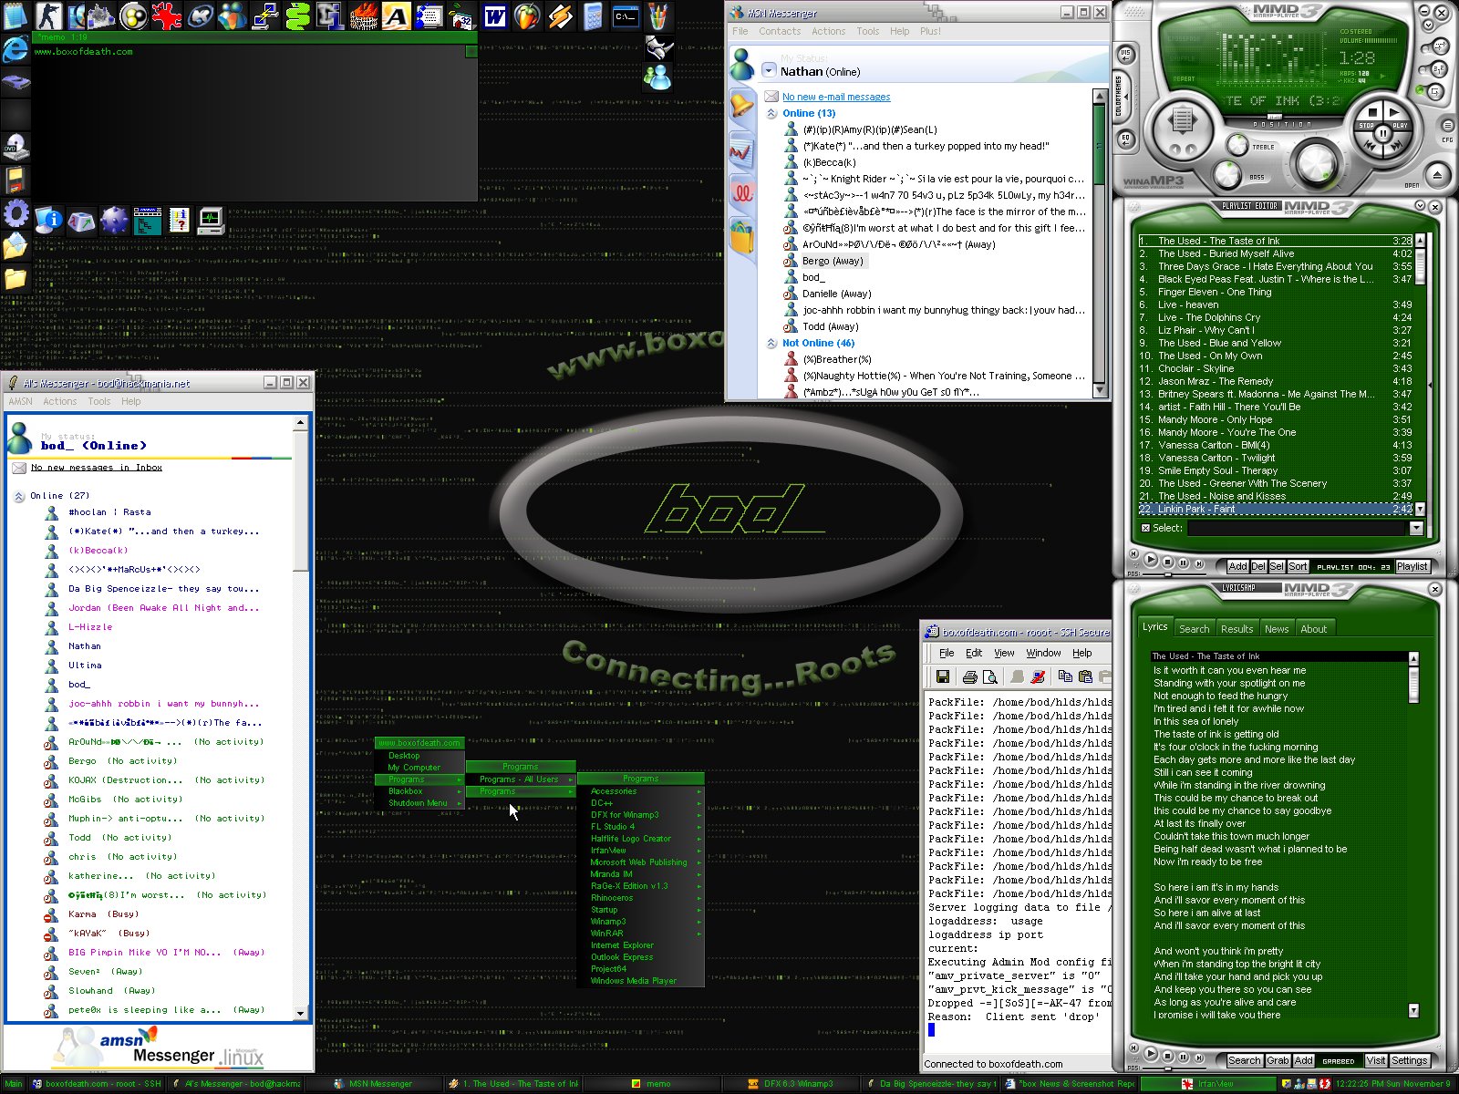
Task: Open status dropdown next to Nathan in MSN
Action: [x=769, y=70]
